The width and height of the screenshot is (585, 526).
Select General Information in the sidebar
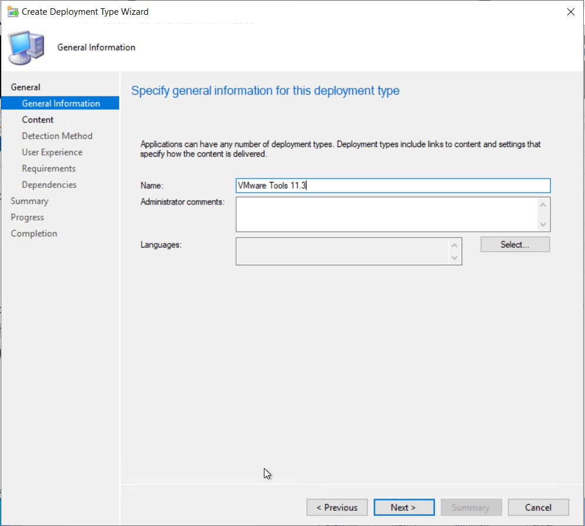pyautogui.click(x=61, y=103)
